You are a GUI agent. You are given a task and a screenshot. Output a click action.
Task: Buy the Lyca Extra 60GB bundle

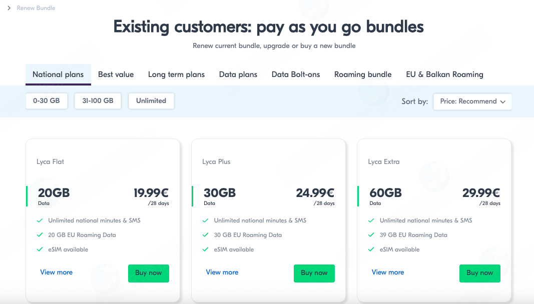[479, 273]
